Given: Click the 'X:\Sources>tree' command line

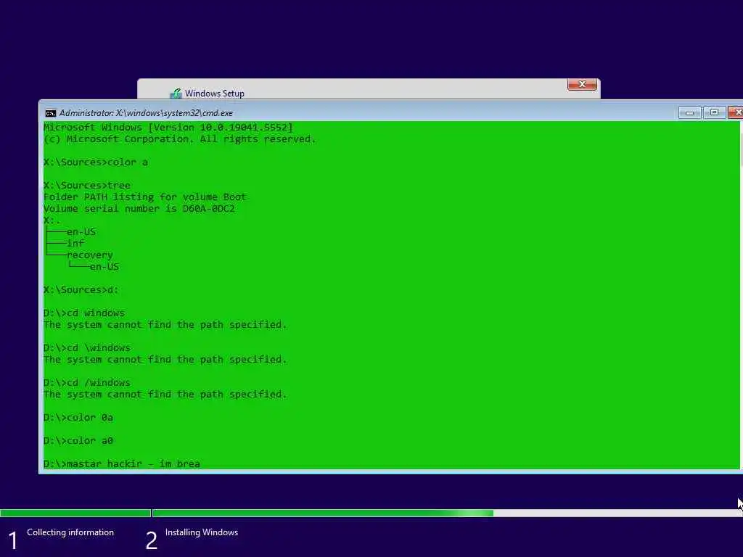Looking at the screenshot, I should coord(87,185).
